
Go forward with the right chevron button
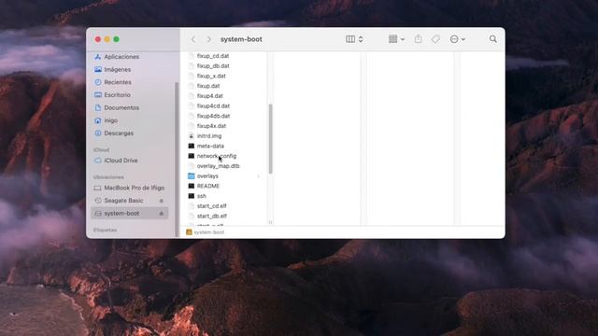(x=208, y=39)
